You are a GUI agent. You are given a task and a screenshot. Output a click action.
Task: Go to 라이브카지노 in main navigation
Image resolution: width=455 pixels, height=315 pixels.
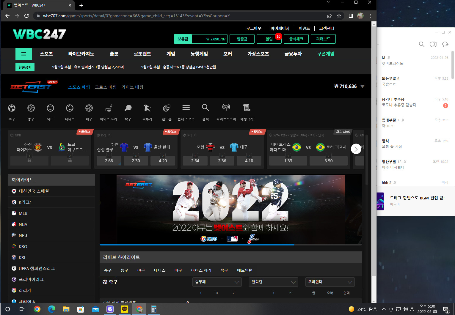[x=81, y=54]
